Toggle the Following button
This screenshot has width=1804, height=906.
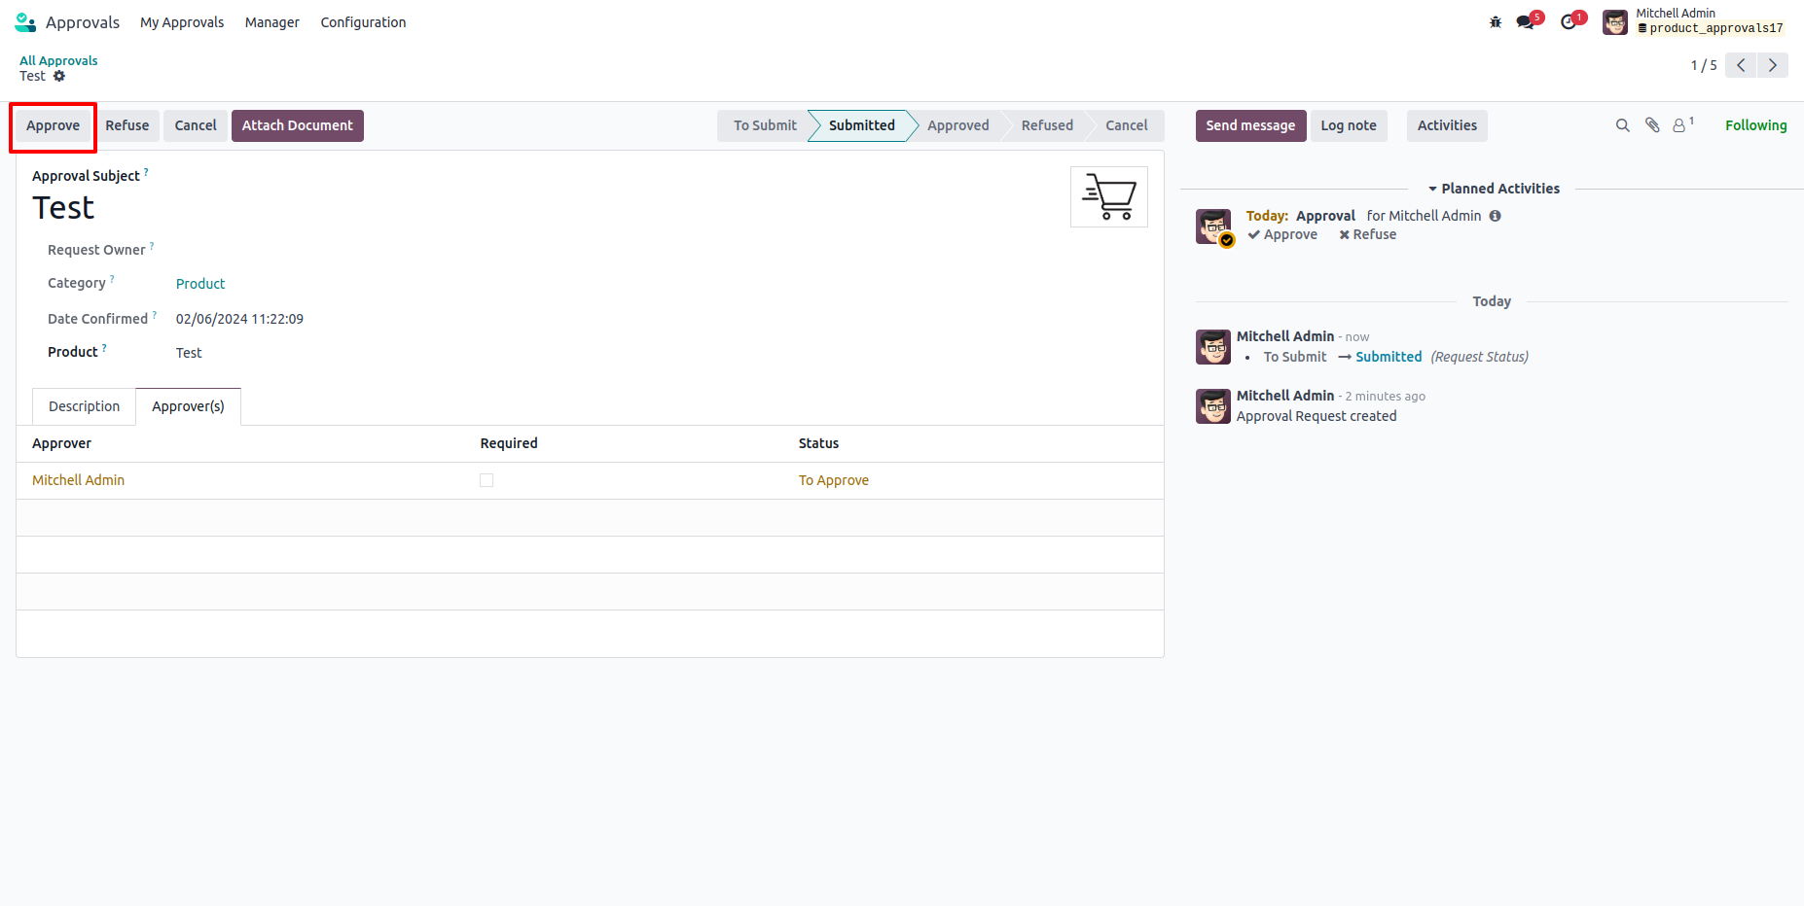click(1755, 125)
